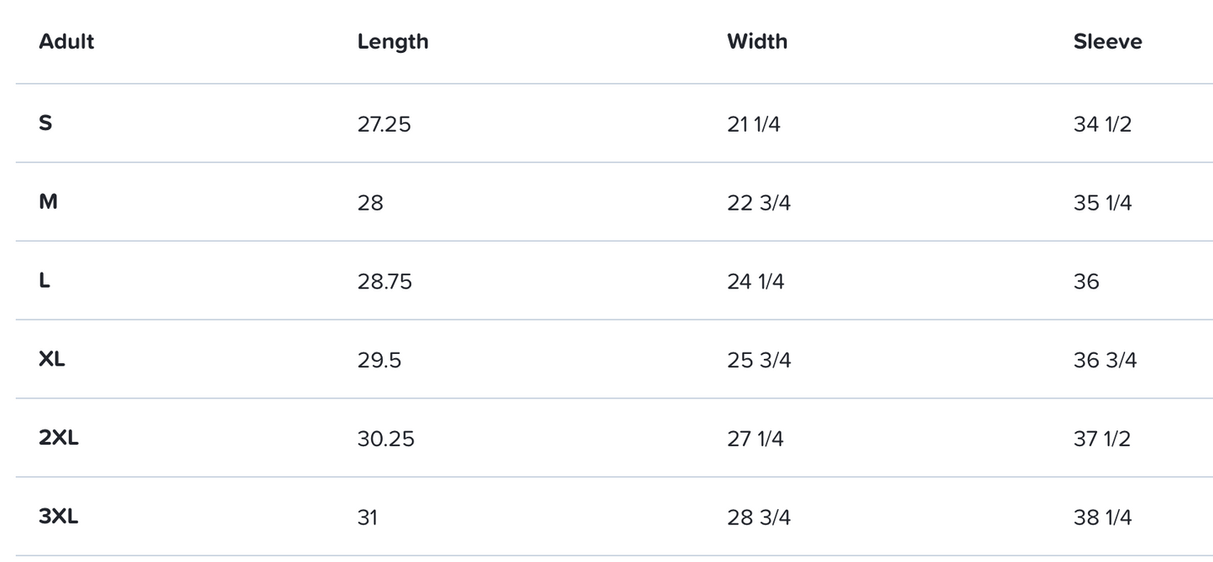Click the 28 3/4 width cell

(759, 518)
